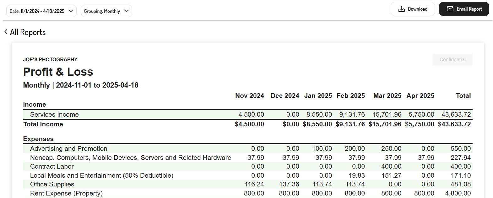This screenshot has height=198, width=493.
Task: Click the download tray icon
Action: tap(402, 9)
